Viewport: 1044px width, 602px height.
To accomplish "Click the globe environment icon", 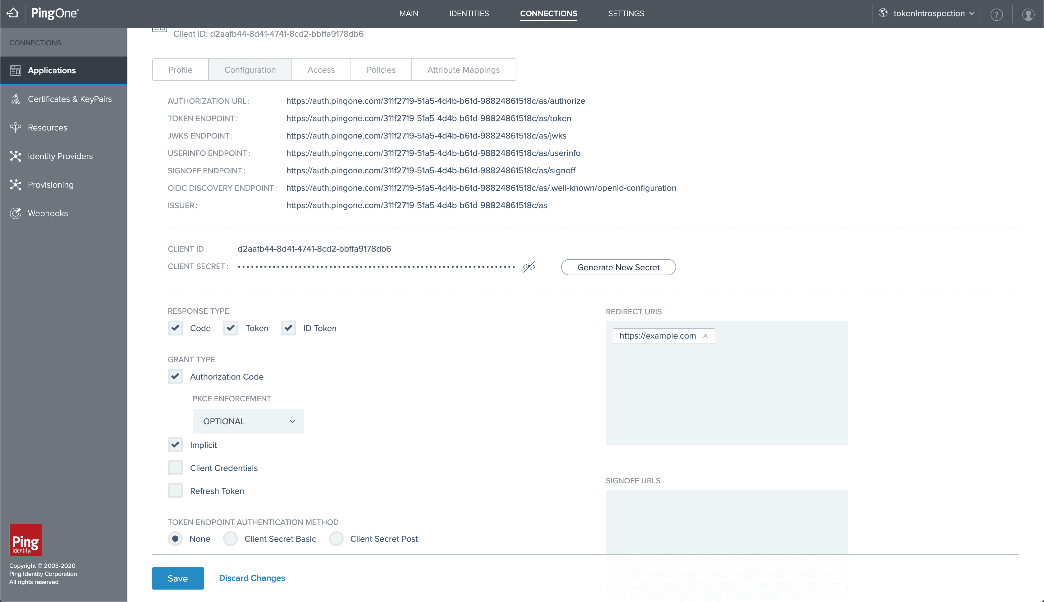I will [883, 13].
